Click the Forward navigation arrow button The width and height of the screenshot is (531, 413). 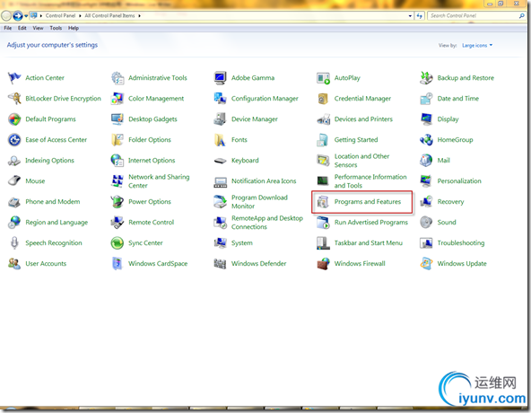tap(18, 16)
